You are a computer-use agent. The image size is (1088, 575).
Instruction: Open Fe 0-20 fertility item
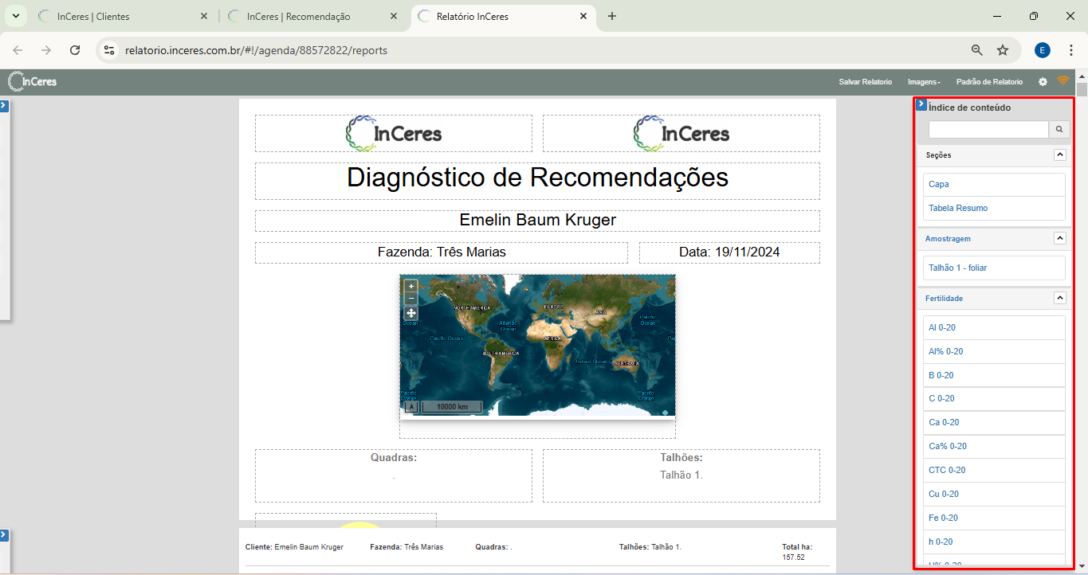pos(994,518)
